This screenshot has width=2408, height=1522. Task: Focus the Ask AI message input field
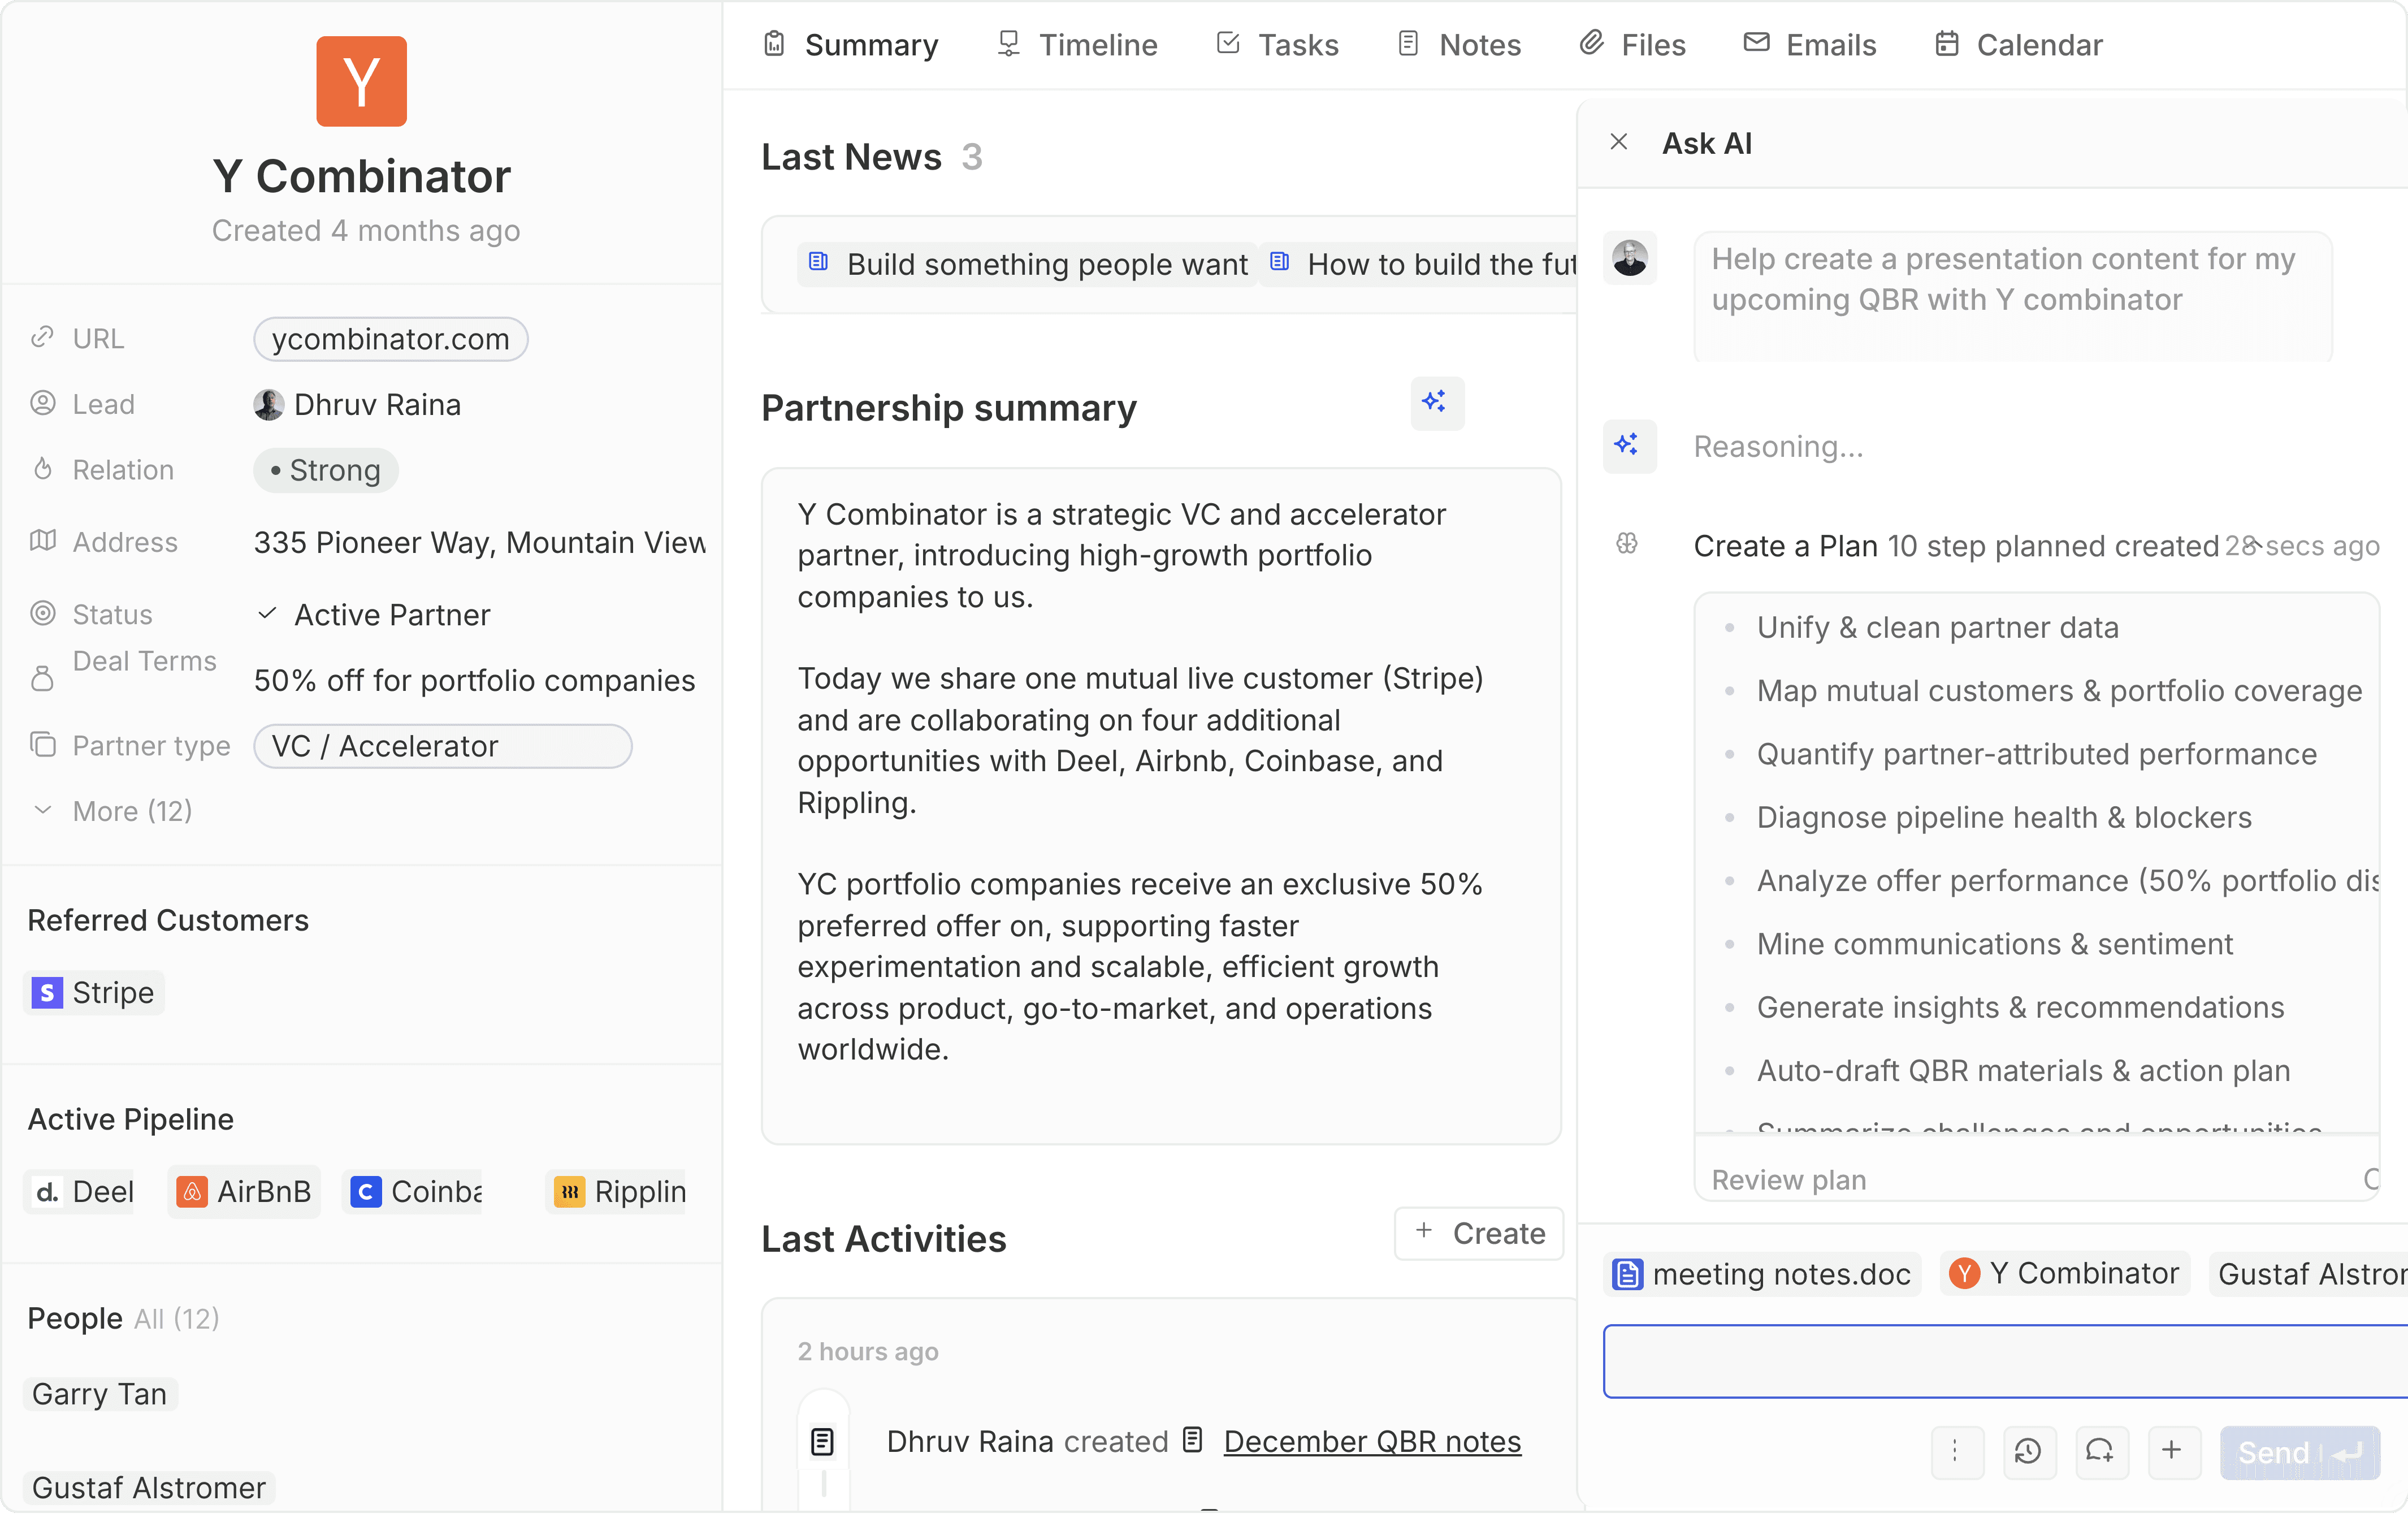coord(2004,1361)
